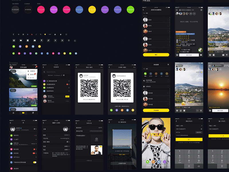229x172 pixels.
Task: Tap key 5 on the 绑定手机号 keypad
Action: [x=189, y=156]
